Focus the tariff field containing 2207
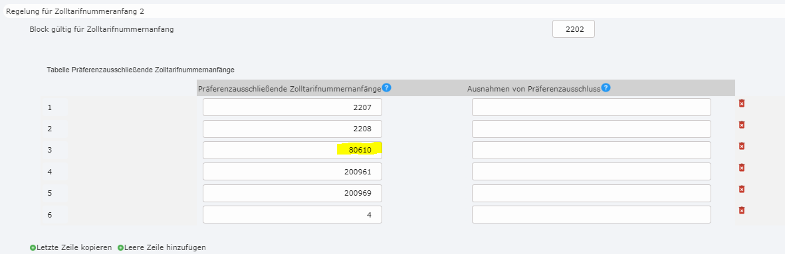The height and width of the screenshot is (254, 785). (x=292, y=107)
